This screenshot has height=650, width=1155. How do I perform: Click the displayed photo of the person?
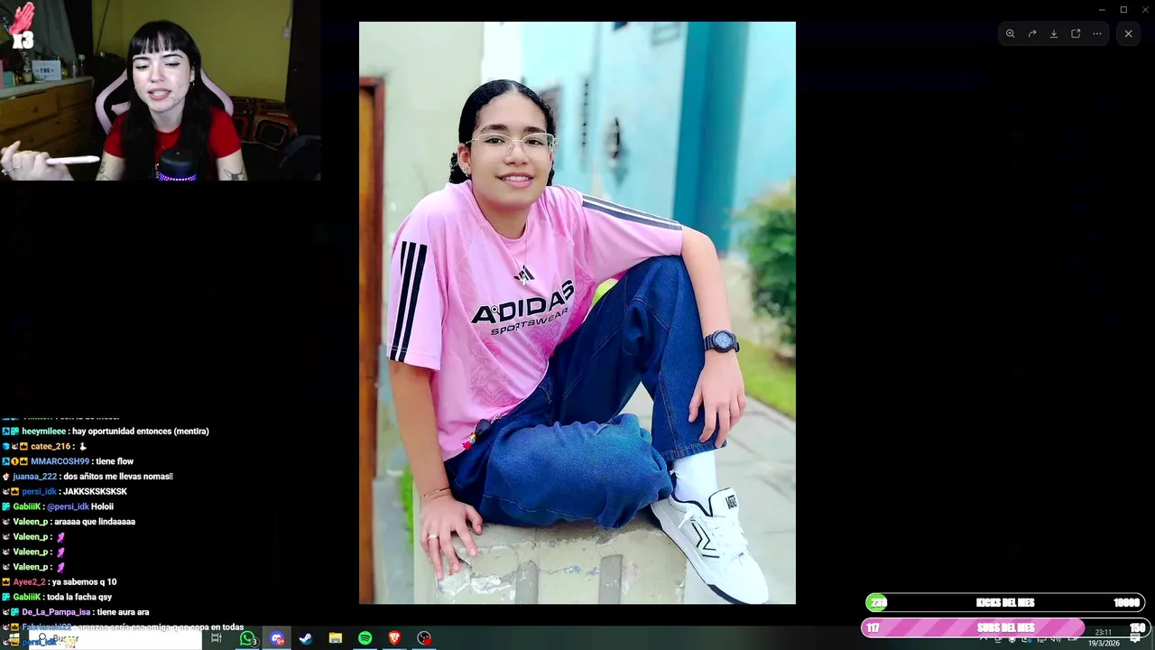pos(577,312)
